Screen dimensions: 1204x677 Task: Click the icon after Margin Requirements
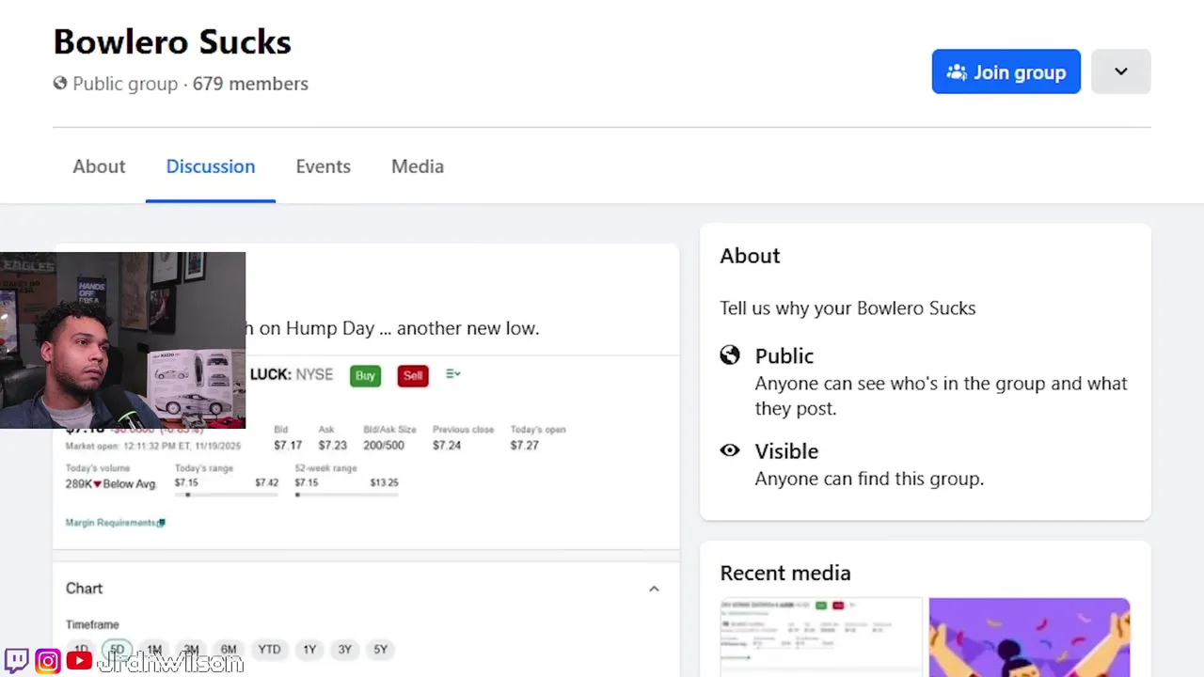coord(162,523)
